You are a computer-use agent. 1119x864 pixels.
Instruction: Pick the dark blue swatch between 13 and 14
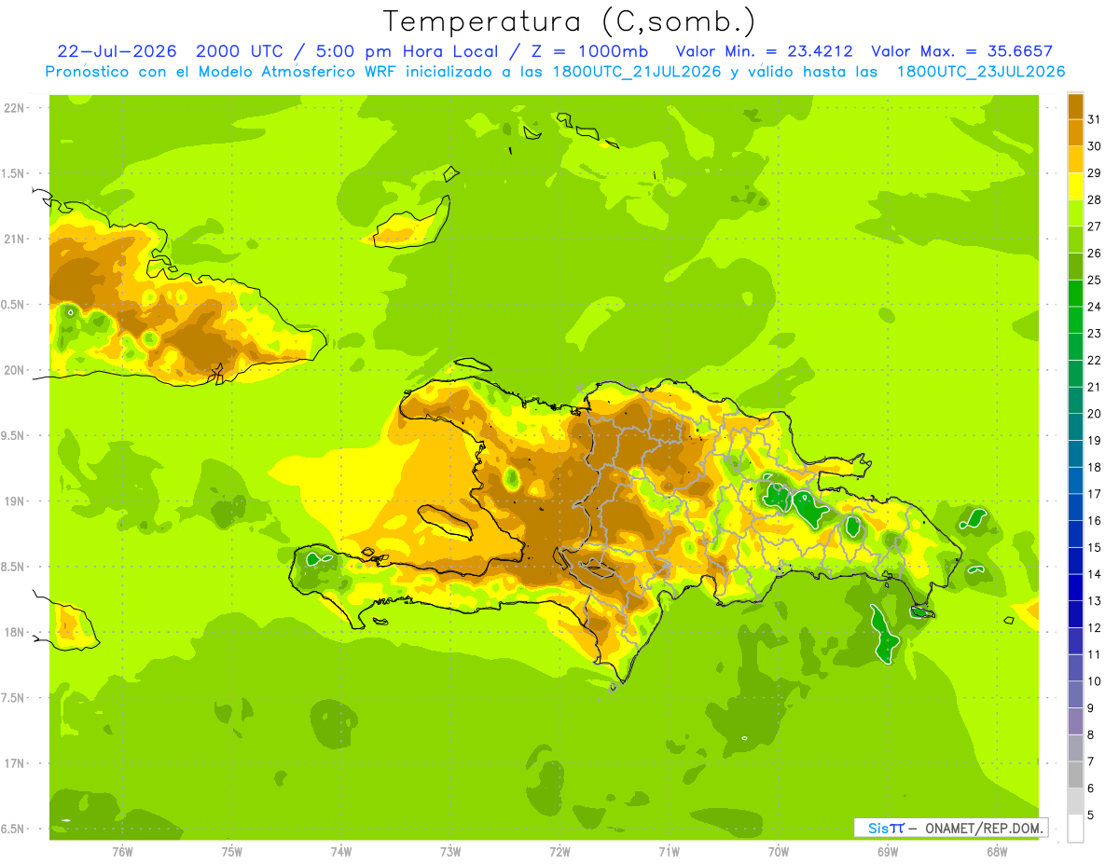[1075, 588]
